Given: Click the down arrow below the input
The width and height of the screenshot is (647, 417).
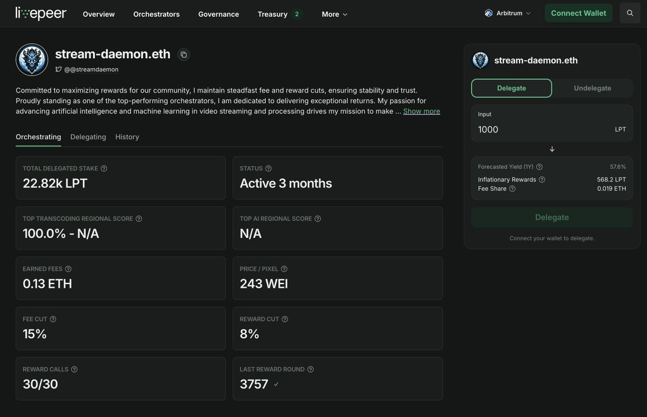Looking at the screenshot, I should (552, 149).
